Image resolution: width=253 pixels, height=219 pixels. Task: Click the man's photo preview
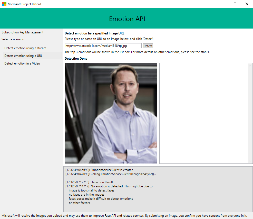[x=111, y=113]
